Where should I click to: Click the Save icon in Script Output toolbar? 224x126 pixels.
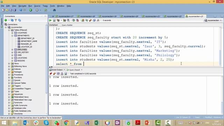[58, 74]
